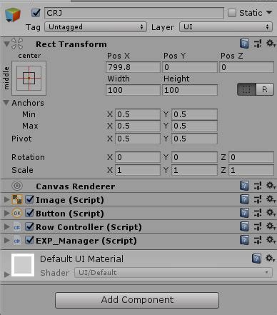Click the Pivot X field

coord(138,139)
